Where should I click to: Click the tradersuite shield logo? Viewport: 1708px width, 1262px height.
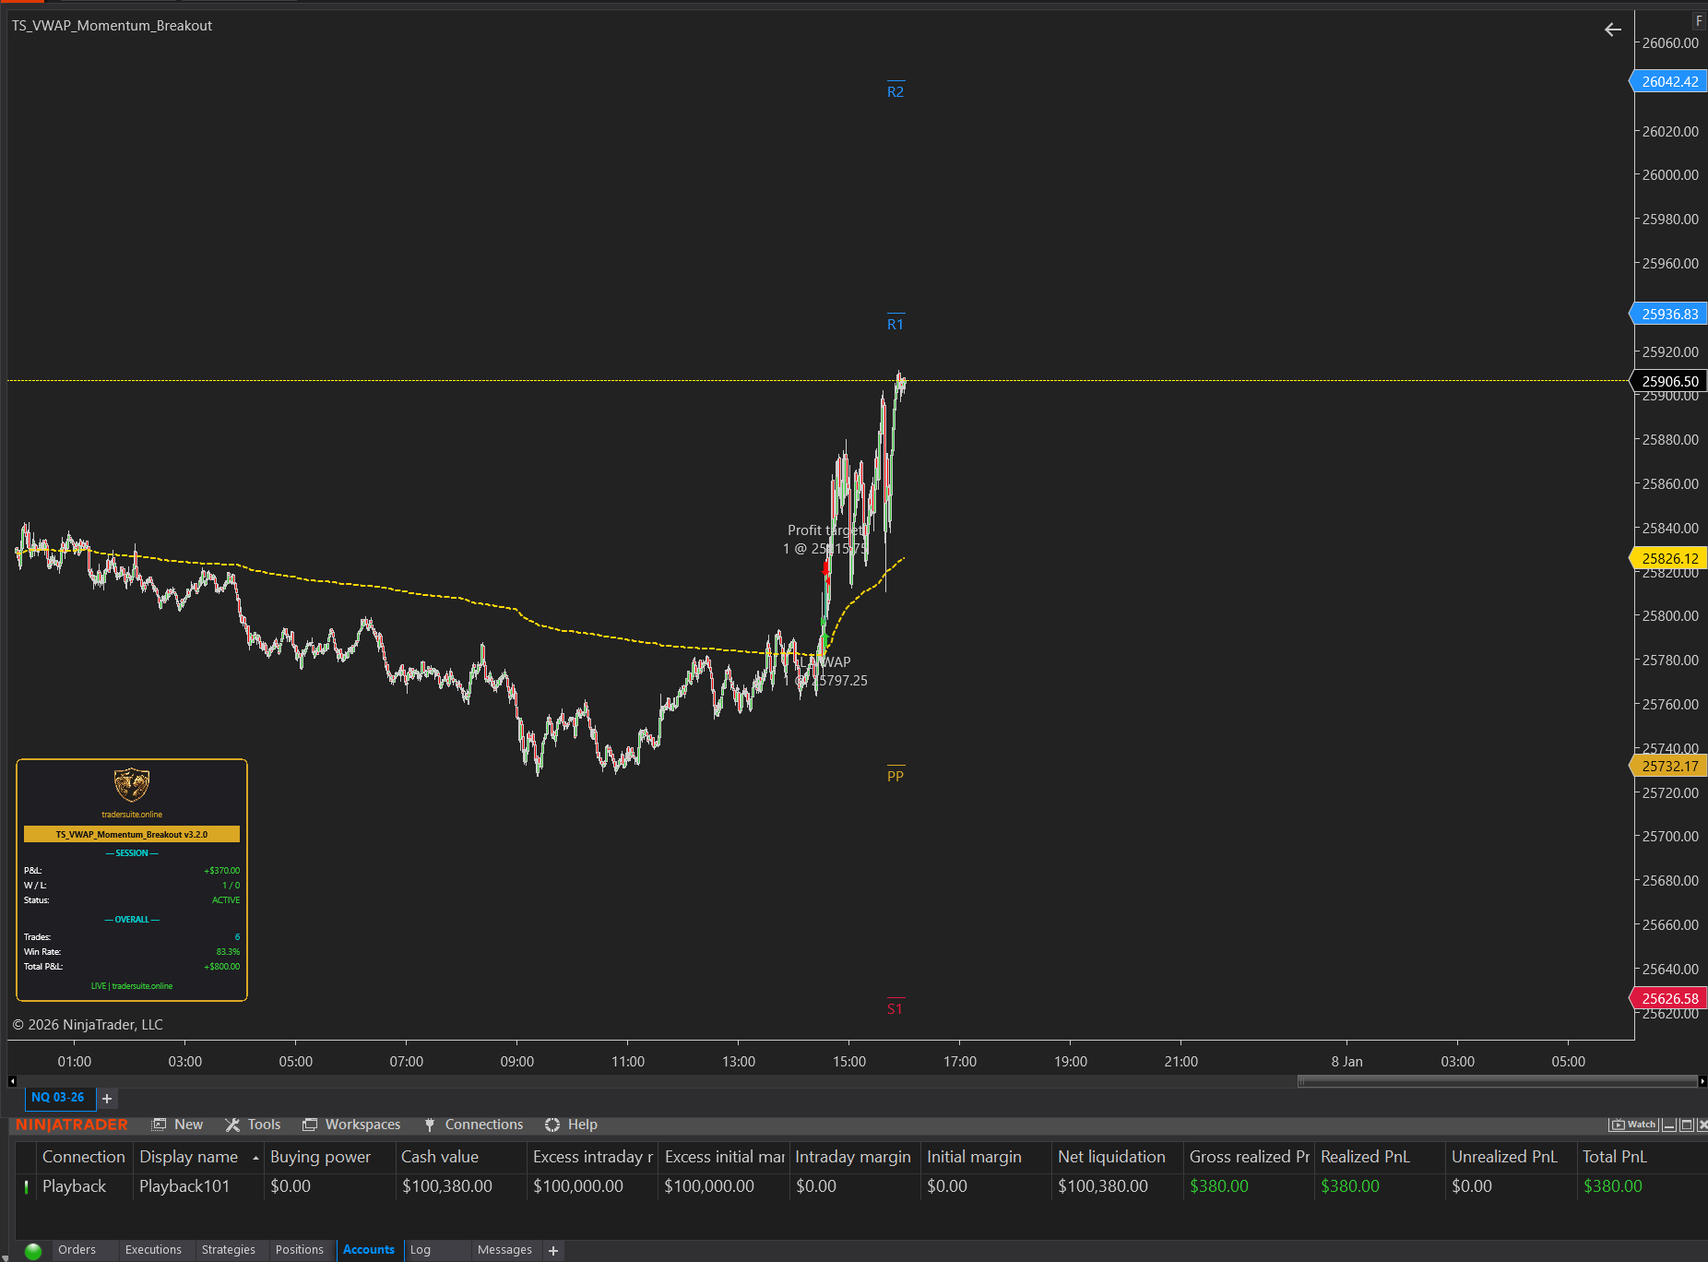click(132, 784)
